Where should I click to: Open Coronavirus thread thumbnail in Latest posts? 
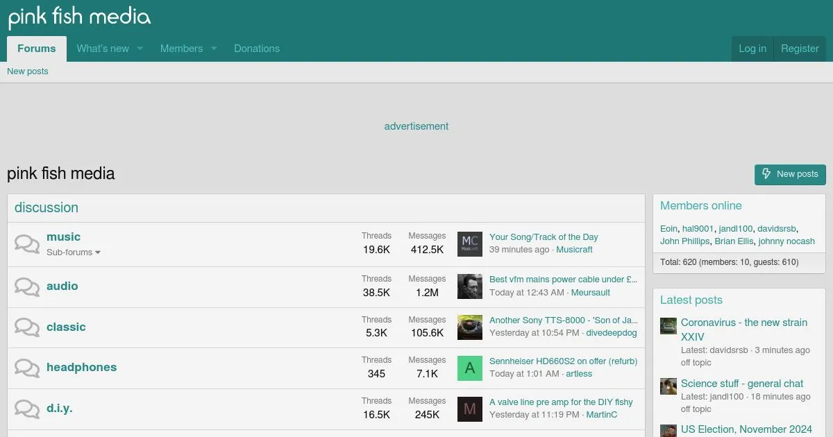click(x=668, y=326)
